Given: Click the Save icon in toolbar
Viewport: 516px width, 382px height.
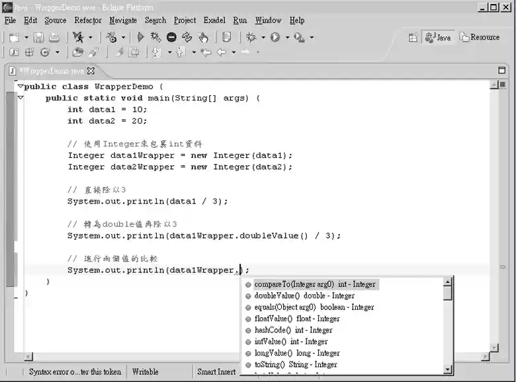Looking at the screenshot, I should [38, 38].
